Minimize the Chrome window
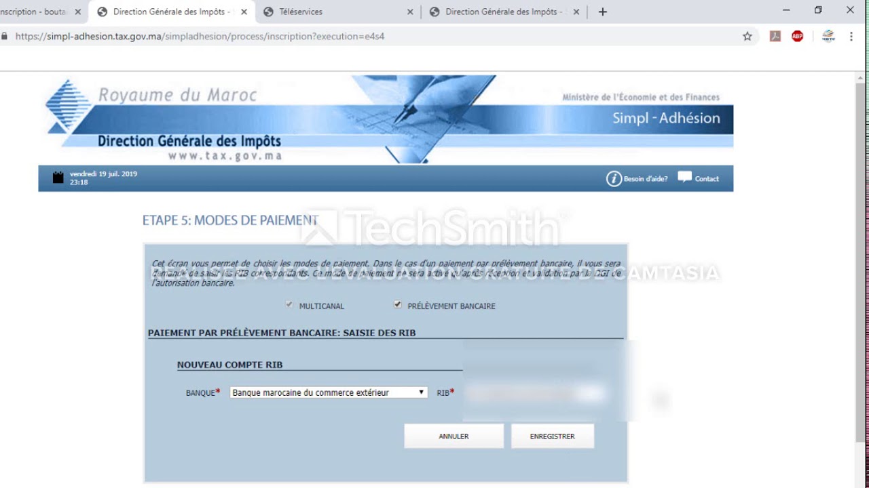The image size is (869, 488). [x=786, y=10]
